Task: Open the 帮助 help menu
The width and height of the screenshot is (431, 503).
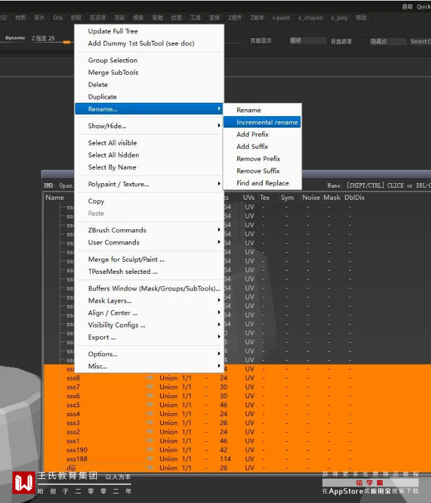Action: tap(361, 18)
